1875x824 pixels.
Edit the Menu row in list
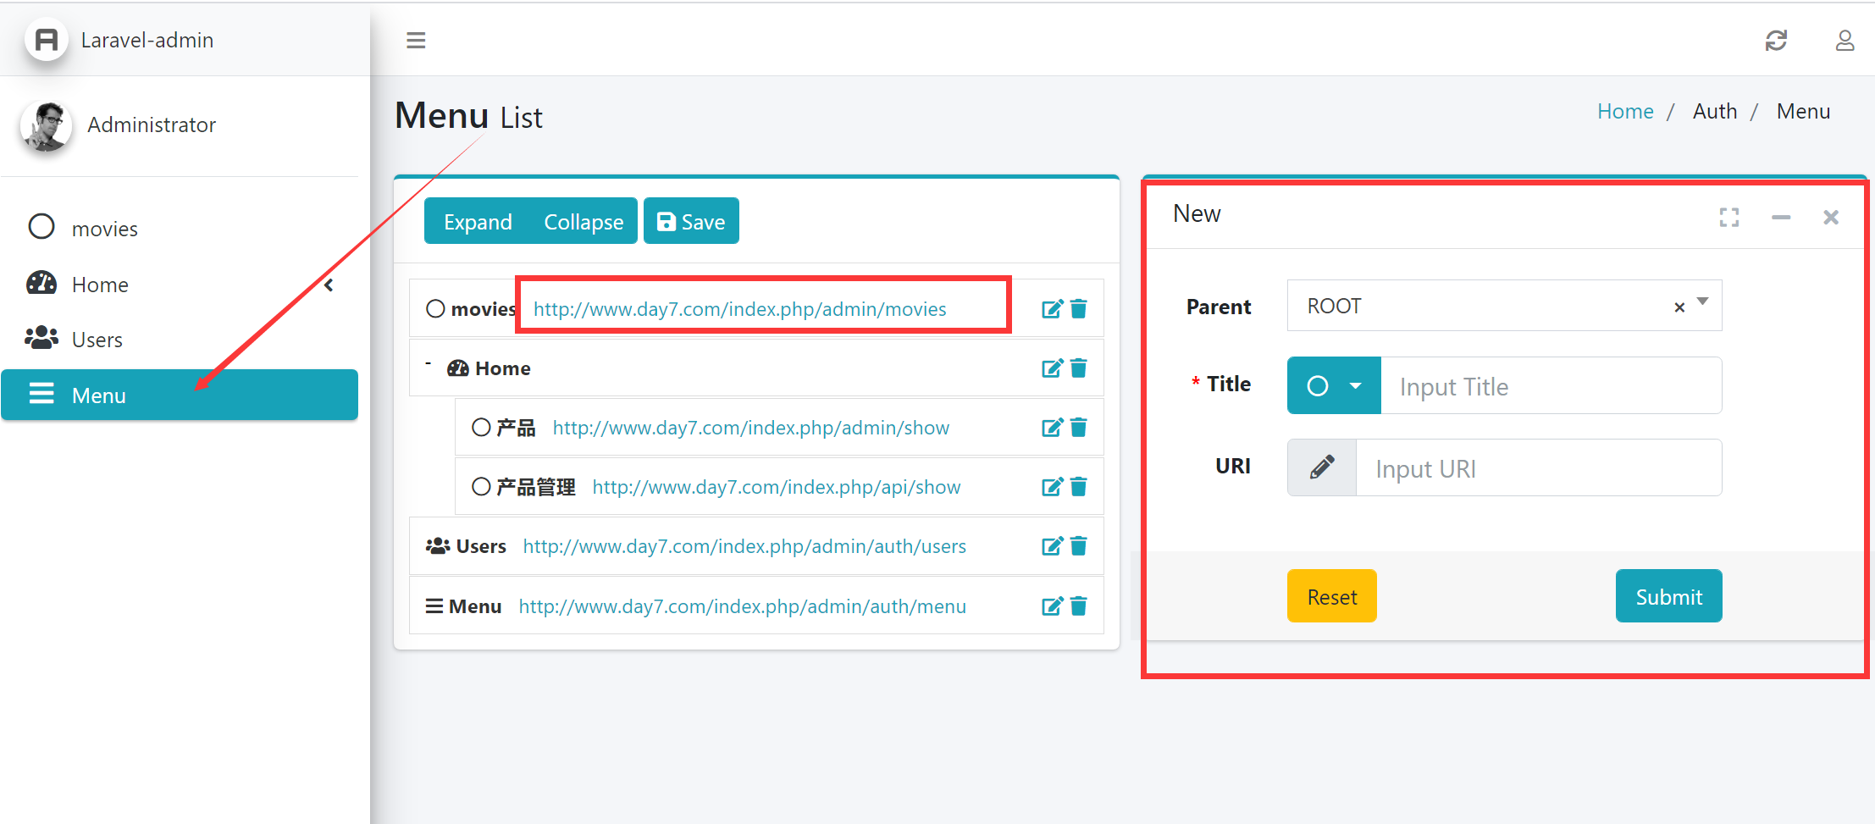click(x=1052, y=606)
